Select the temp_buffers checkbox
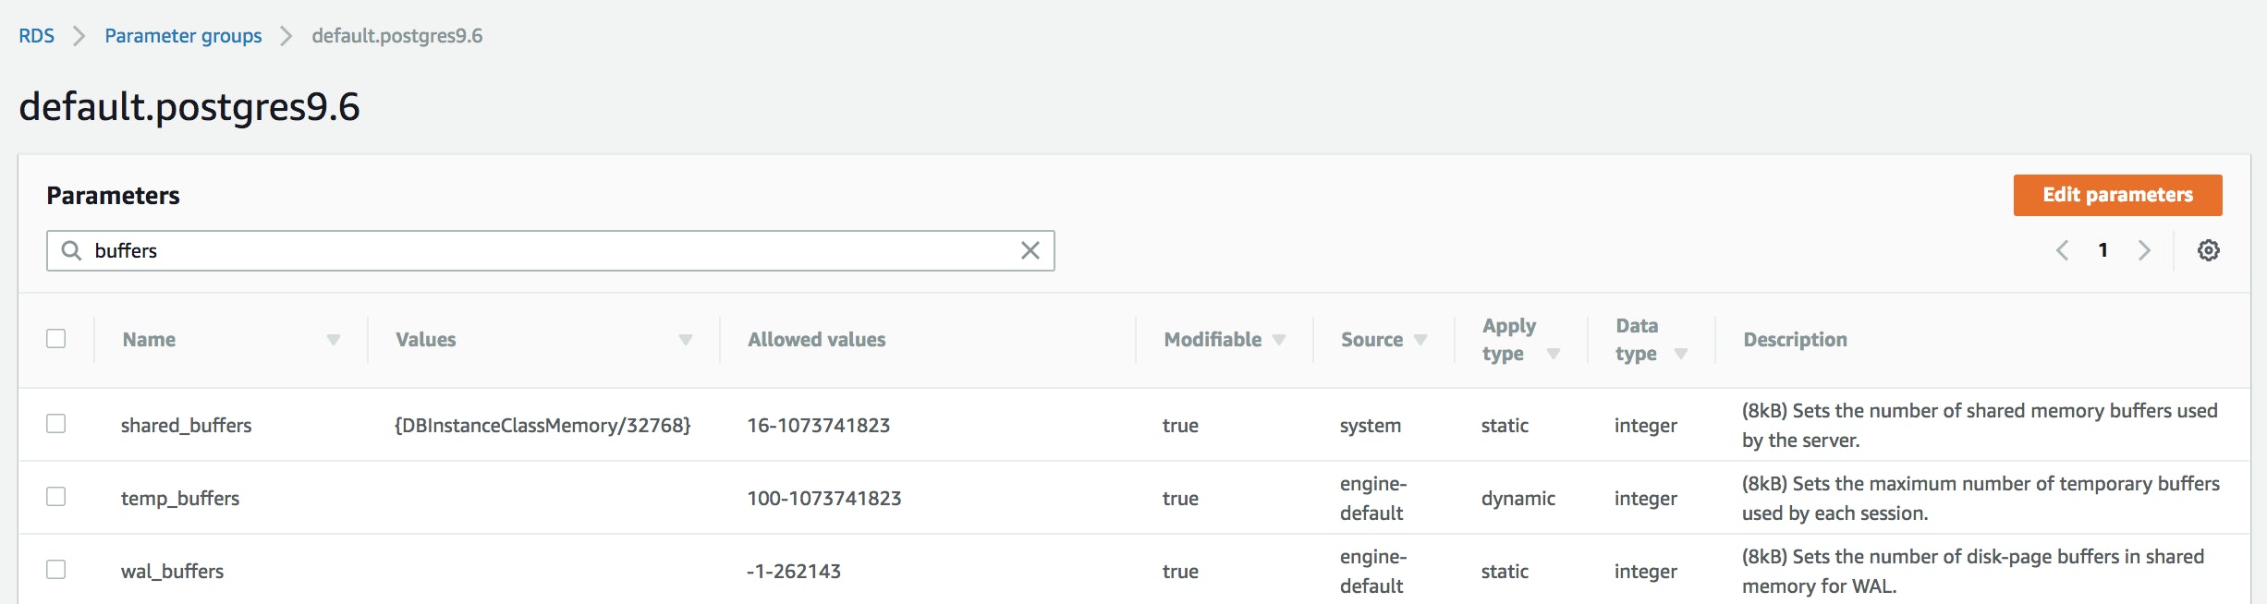The image size is (2267, 604). pos(56,497)
